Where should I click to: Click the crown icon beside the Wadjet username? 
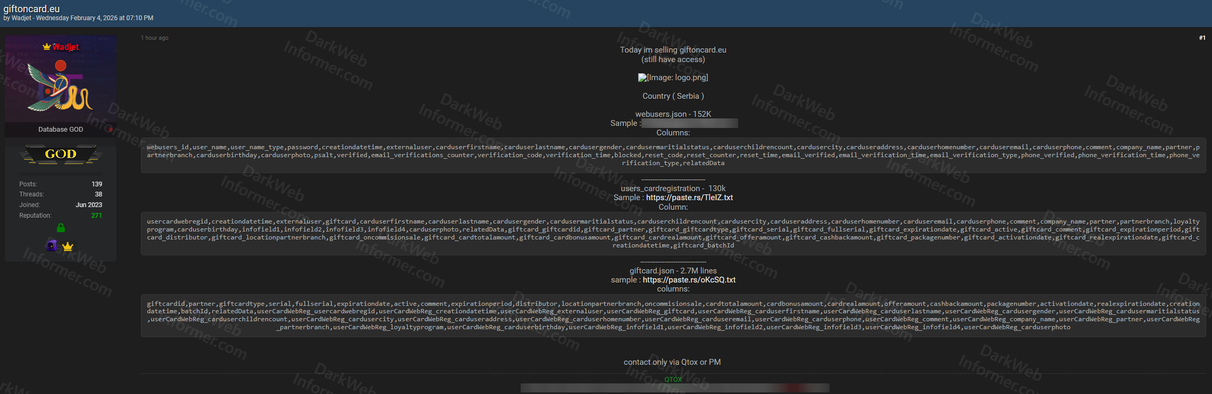[x=47, y=47]
